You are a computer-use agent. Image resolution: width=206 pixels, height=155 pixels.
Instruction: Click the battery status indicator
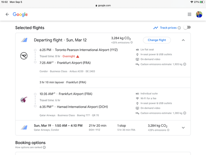[202, 2]
